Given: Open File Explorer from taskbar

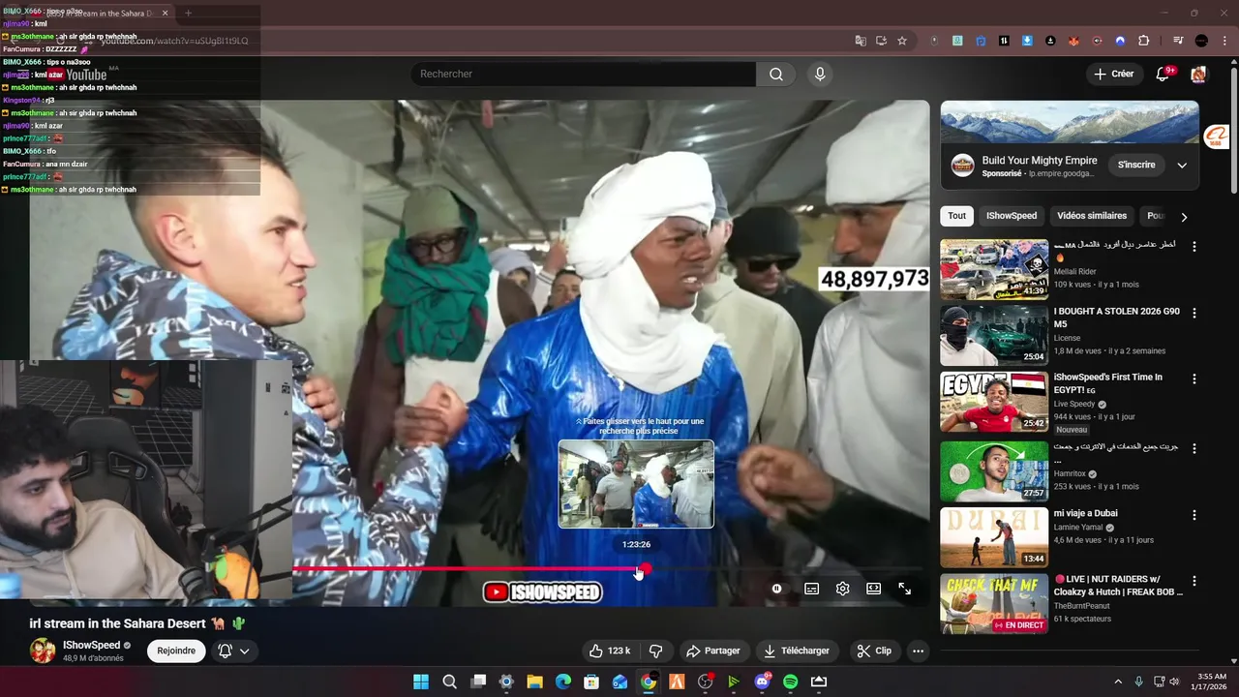Looking at the screenshot, I should [534, 682].
